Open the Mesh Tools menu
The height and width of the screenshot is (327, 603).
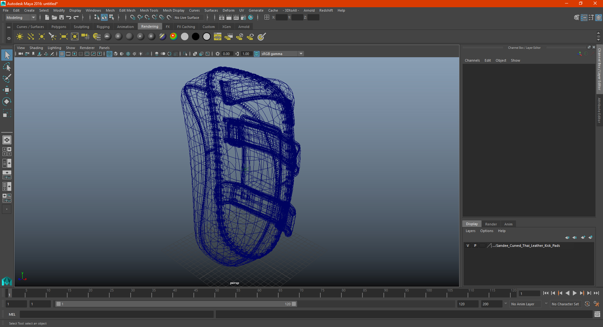click(149, 10)
